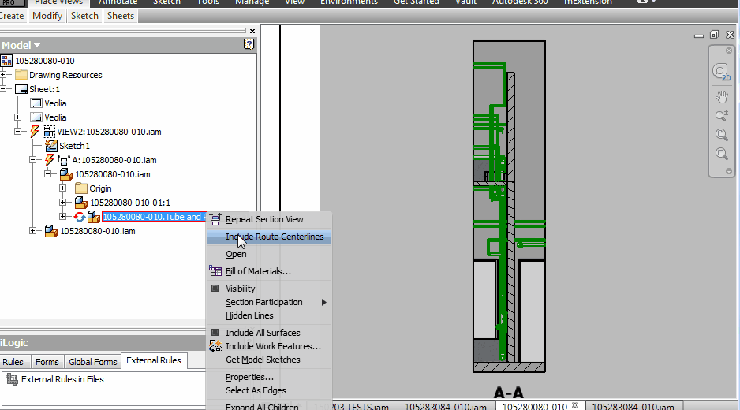
Task: Click the sectioned drawing view geometry
Action: click(x=509, y=207)
